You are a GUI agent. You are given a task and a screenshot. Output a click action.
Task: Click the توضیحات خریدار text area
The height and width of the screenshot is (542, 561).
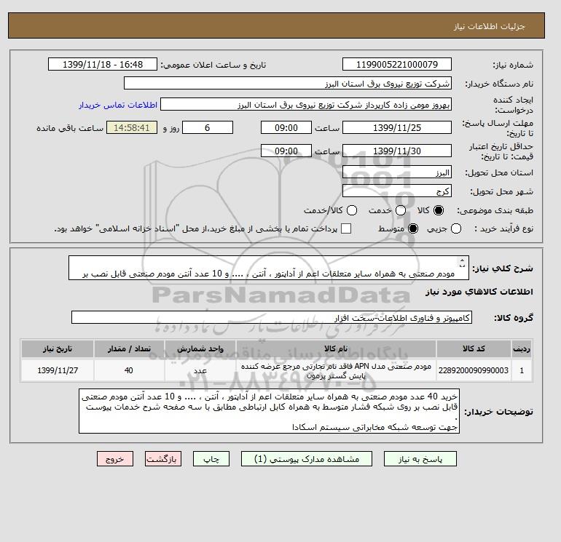tap(269, 412)
